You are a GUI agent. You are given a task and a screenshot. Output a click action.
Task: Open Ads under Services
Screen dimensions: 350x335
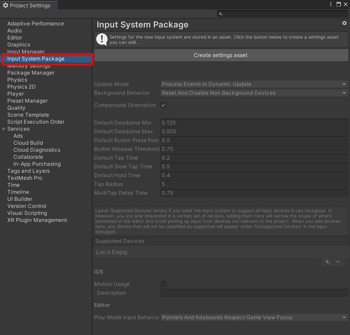coord(18,136)
